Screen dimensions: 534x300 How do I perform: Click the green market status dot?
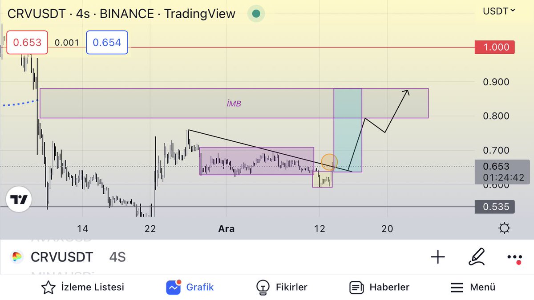tap(256, 13)
